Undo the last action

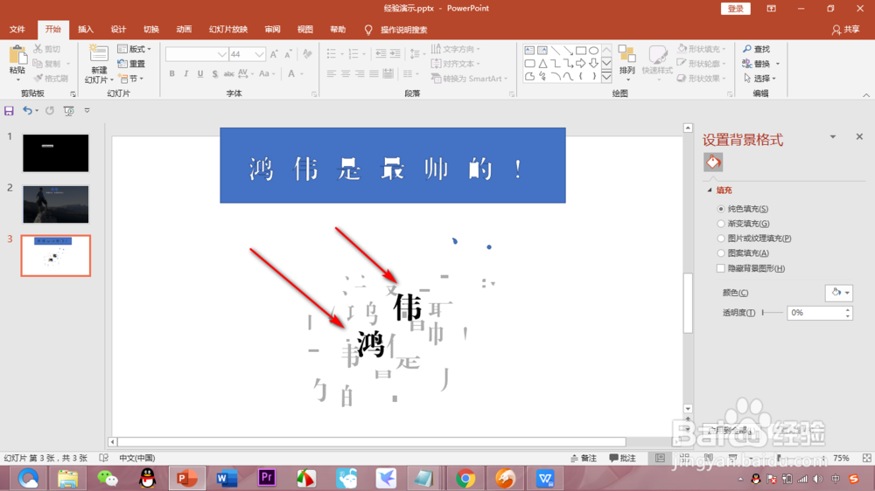tap(27, 111)
